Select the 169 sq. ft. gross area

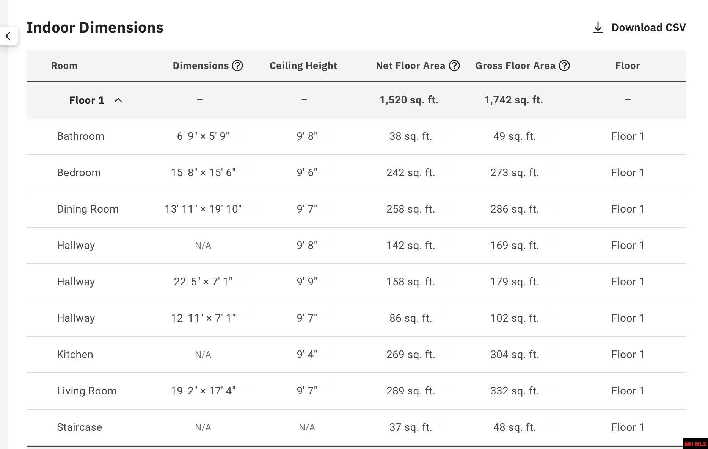pos(515,246)
